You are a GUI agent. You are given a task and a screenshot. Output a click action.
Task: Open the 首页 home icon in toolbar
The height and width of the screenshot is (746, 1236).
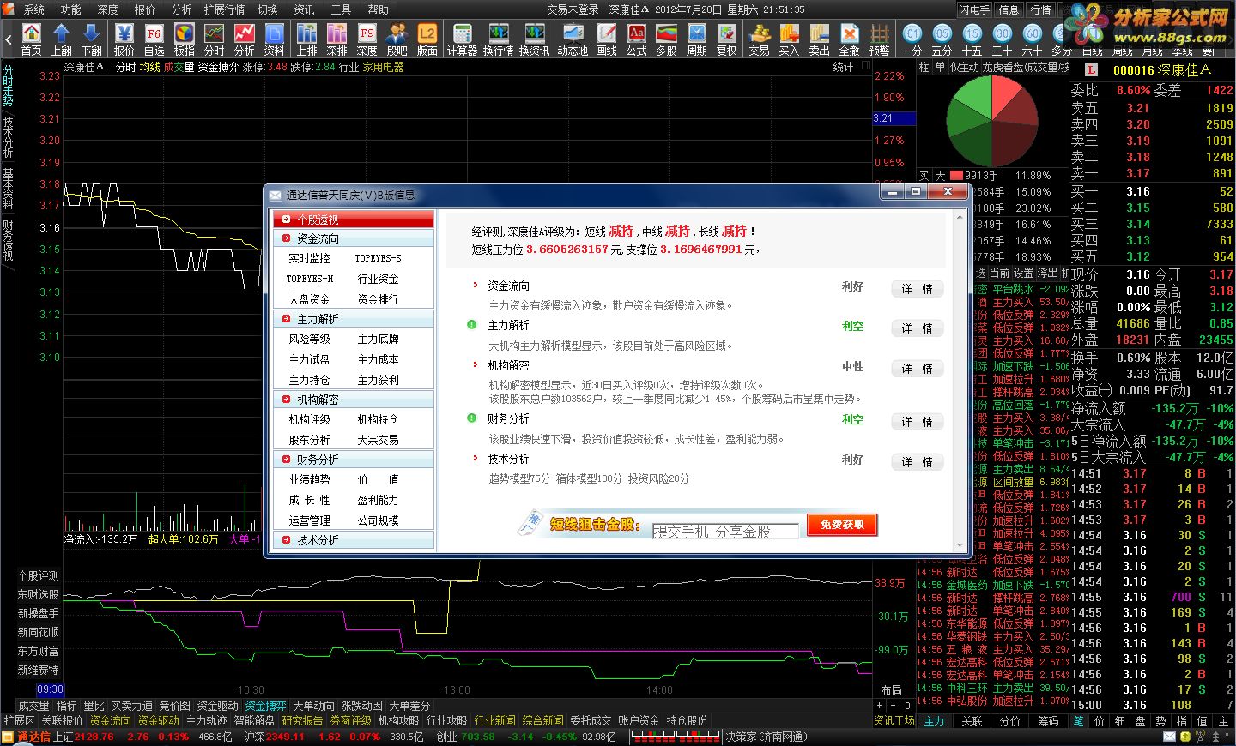point(32,39)
